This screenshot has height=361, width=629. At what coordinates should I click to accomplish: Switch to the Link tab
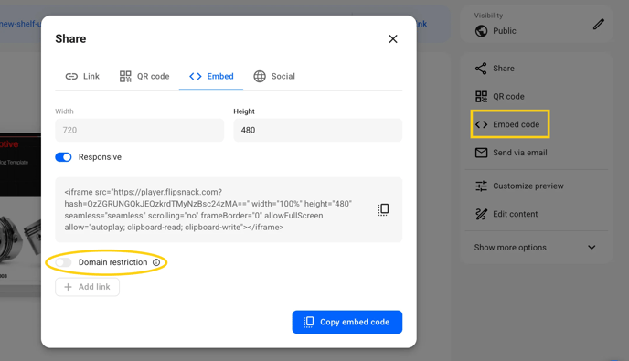[82, 76]
